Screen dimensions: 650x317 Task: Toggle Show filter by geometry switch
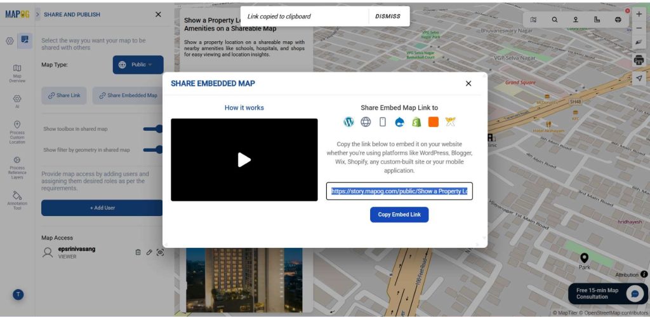click(154, 150)
